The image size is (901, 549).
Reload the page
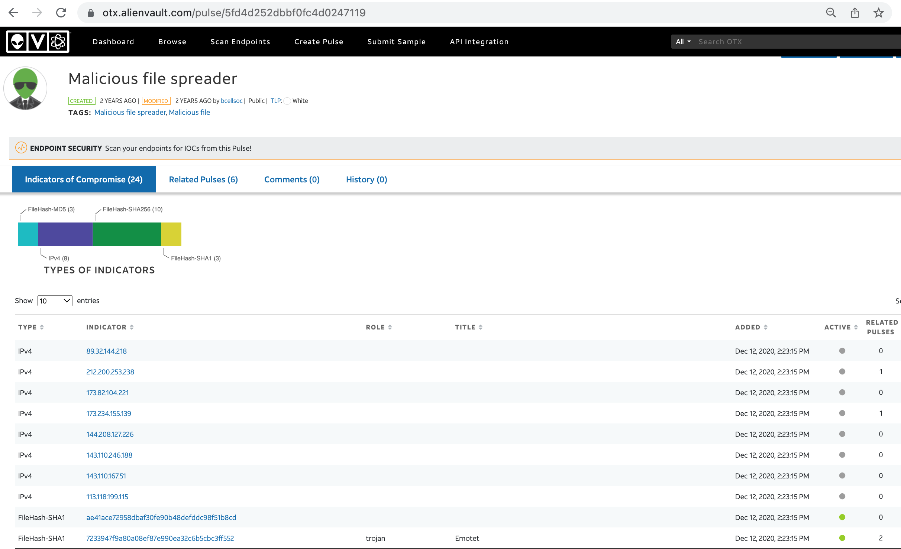61,13
